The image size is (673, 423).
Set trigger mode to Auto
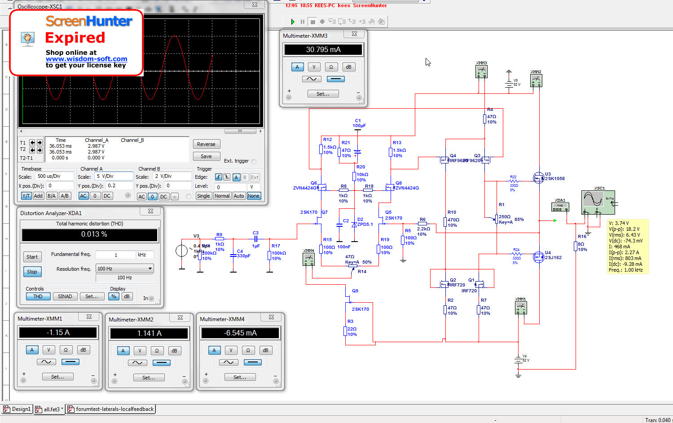tap(239, 196)
